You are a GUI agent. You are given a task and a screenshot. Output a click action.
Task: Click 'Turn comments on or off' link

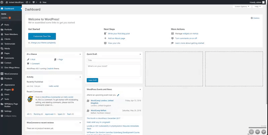(x=186, y=38)
